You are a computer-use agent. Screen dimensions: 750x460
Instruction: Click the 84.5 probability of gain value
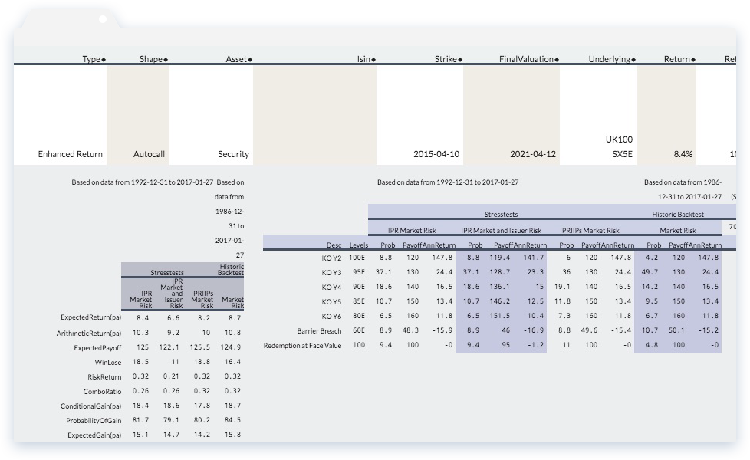click(232, 420)
